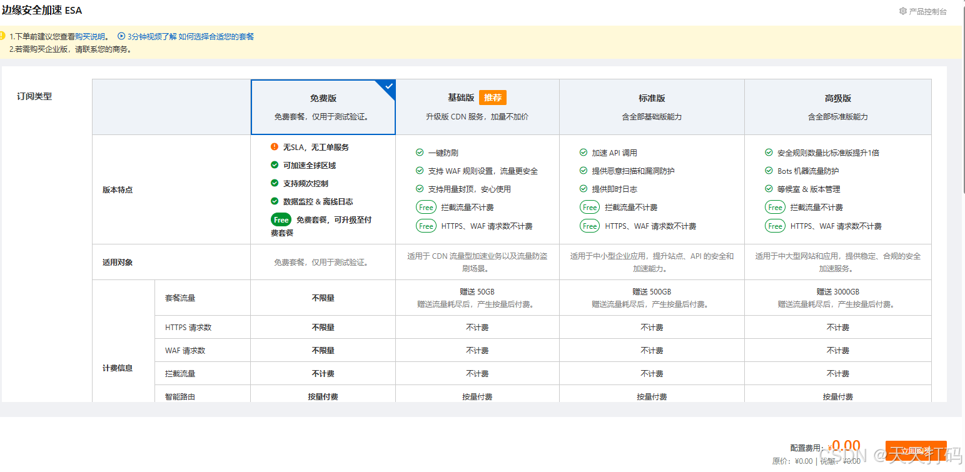Click the play icon before 3分钟视频了解

click(121, 36)
